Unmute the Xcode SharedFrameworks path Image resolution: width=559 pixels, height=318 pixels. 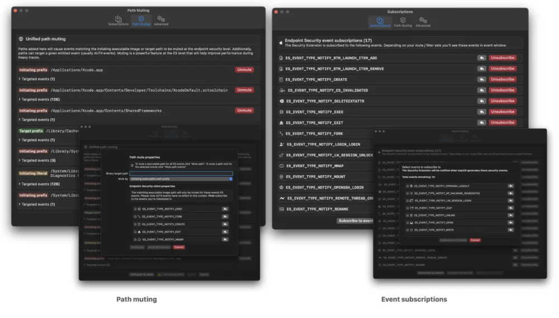[x=244, y=110]
